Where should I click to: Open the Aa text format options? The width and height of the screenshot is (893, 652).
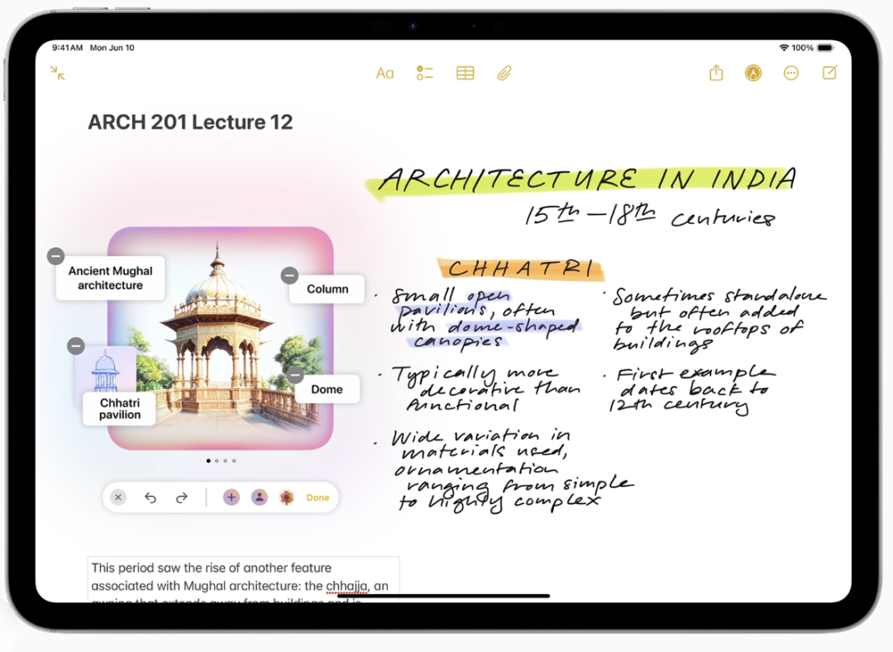coord(384,74)
